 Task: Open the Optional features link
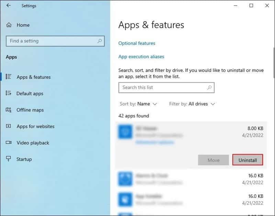pyautogui.click(x=137, y=43)
